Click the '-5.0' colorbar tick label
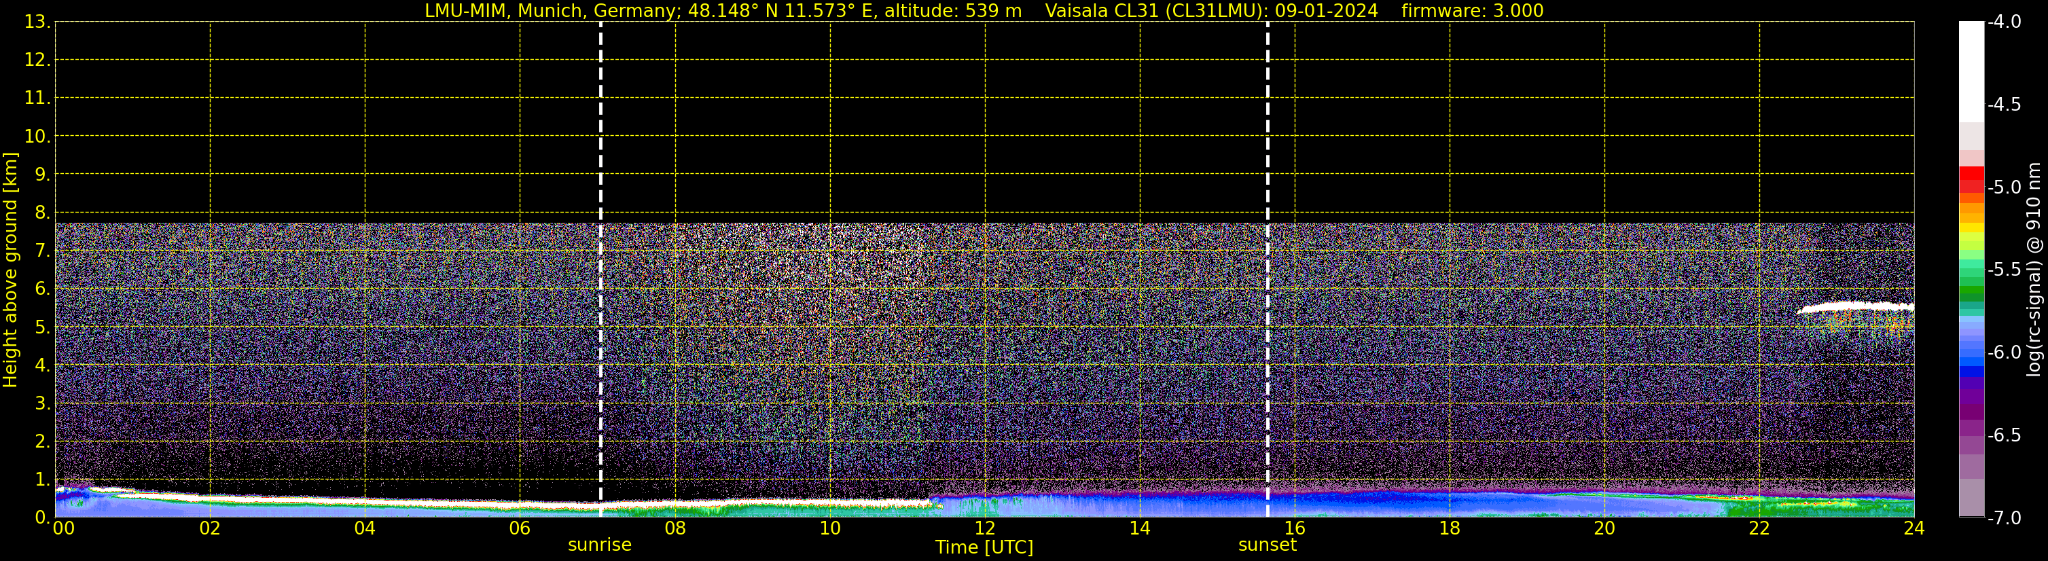Viewport: 2048px width, 561px height. tap(2003, 187)
